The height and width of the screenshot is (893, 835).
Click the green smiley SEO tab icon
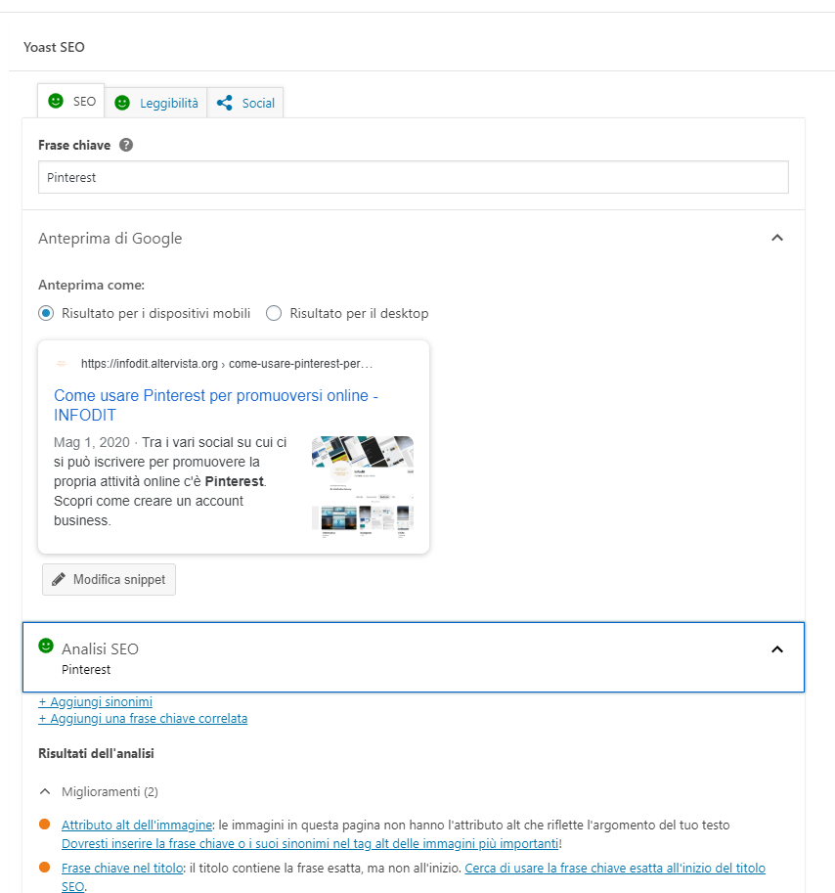(56, 101)
